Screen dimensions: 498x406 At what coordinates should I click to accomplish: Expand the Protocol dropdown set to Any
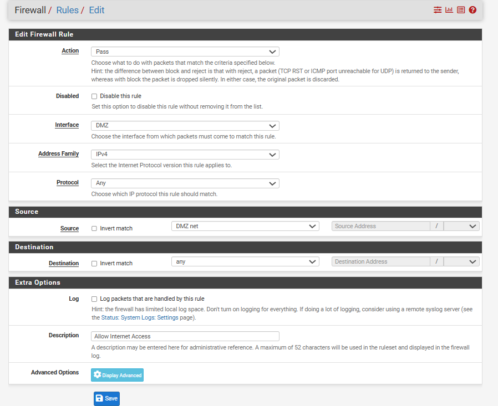[185, 183]
